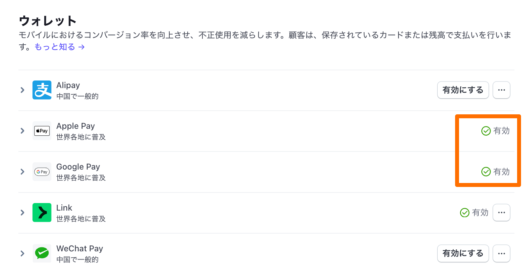Click the green Link logo icon
This screenshot has width=523, height=274.
(42, 213)
